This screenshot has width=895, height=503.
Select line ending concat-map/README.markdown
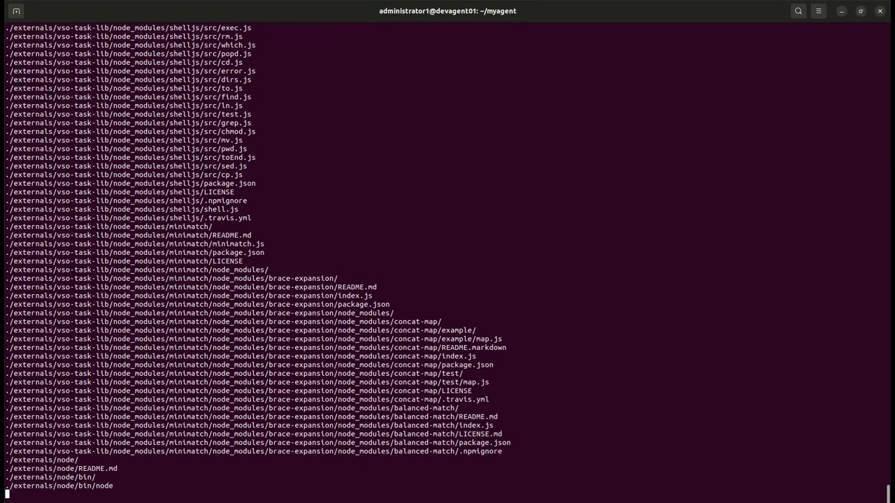point(256,347)
